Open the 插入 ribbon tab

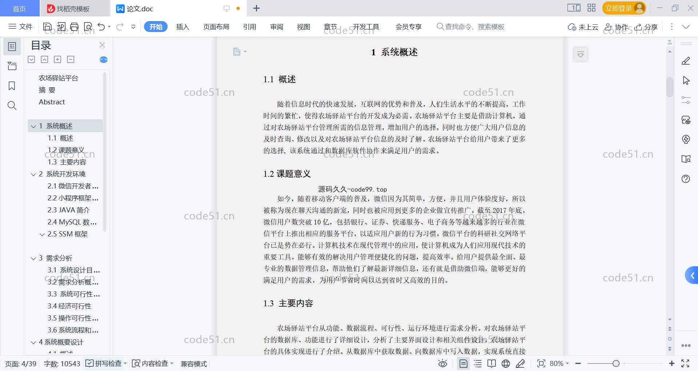pyautogui.click(x=182, y=27)
